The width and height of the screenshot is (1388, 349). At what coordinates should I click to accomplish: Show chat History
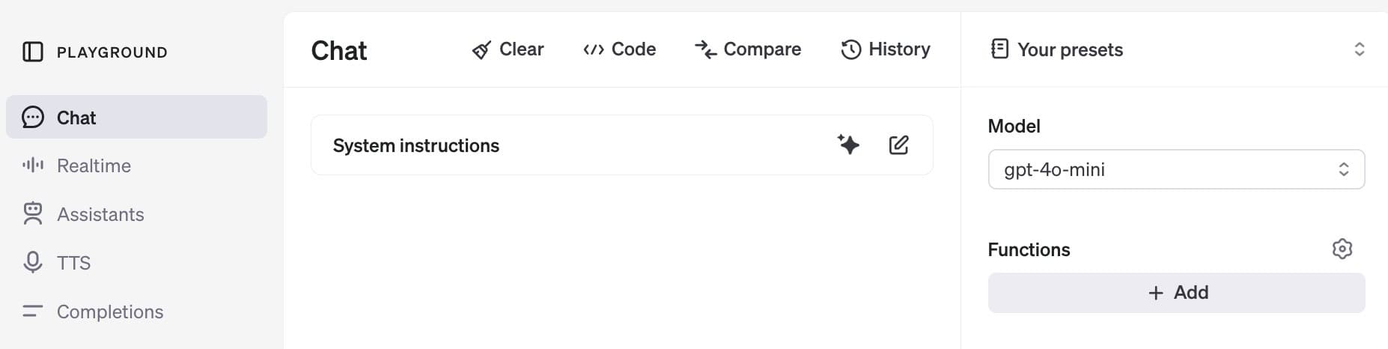click(x=886, y=49)
